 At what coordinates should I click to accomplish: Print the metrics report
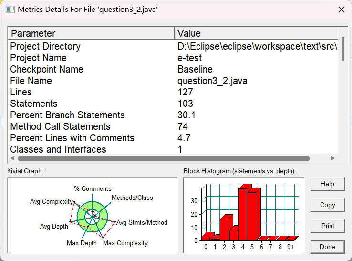point(327,226)
